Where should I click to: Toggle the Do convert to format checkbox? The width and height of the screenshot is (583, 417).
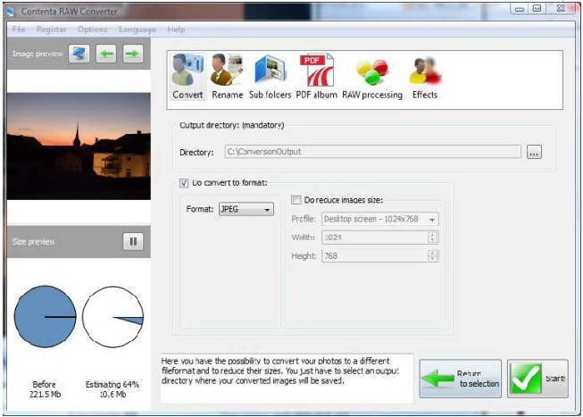coord(184,183)
